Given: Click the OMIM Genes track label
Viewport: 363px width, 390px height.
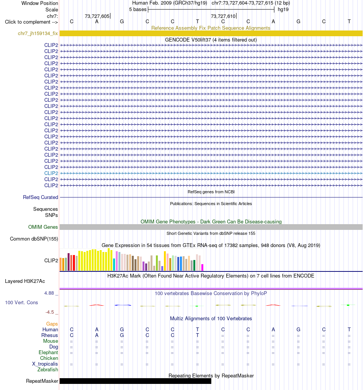Looking at the screenshot, I should click(x=43, y=227).
